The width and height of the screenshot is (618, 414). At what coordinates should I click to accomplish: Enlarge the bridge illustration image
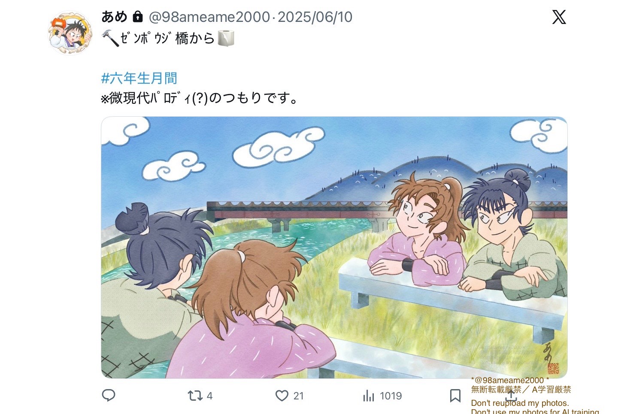point(334,248)
